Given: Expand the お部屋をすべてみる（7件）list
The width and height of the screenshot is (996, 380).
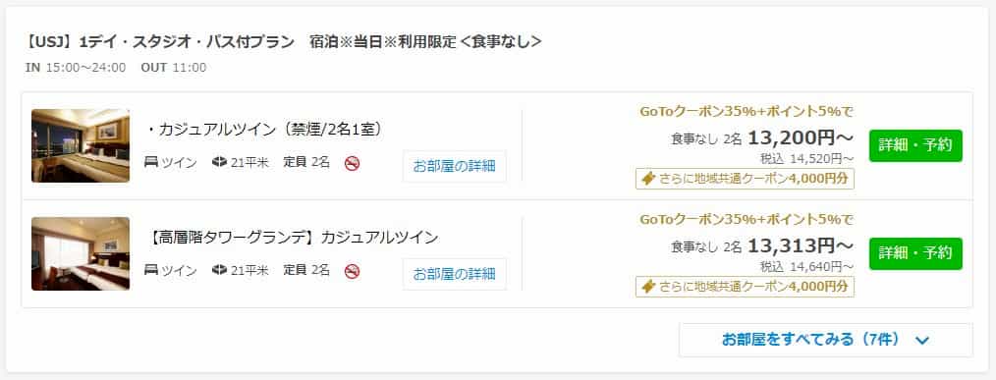Looking at the screenshot, I should point(825,340).
